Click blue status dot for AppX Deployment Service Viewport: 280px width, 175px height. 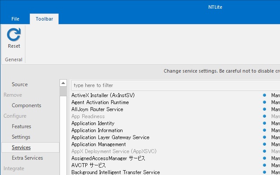click(264, 151)
